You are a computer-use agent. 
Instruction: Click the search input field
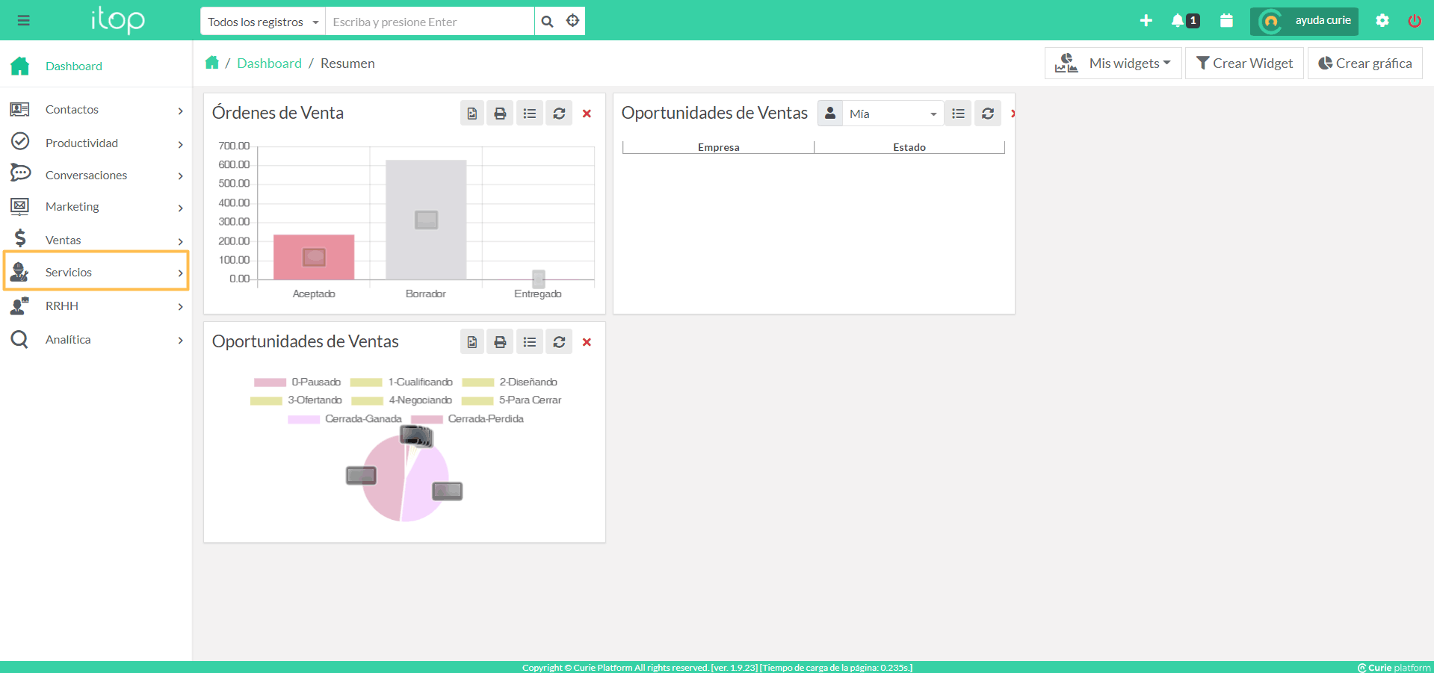point(430,22)
